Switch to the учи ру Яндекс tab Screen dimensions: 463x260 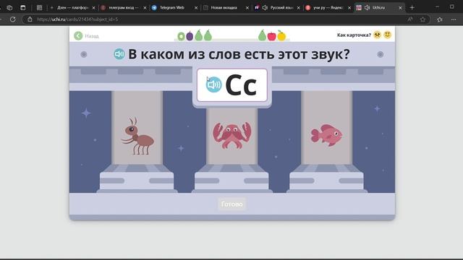tap(328, 8)
